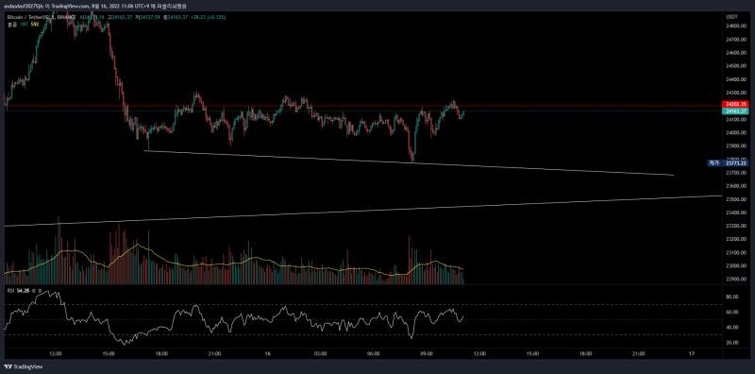Image resolution: width=755 pixels, height=374 pixels.
Task: Click the 16 date label on time axis
Action: [267, 353]
